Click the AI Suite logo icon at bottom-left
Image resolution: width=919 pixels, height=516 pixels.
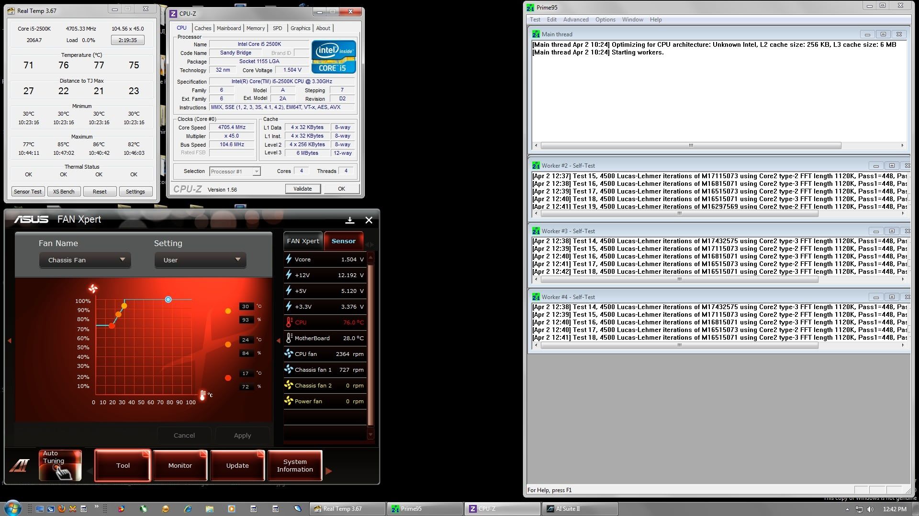(x=19, y=465)
